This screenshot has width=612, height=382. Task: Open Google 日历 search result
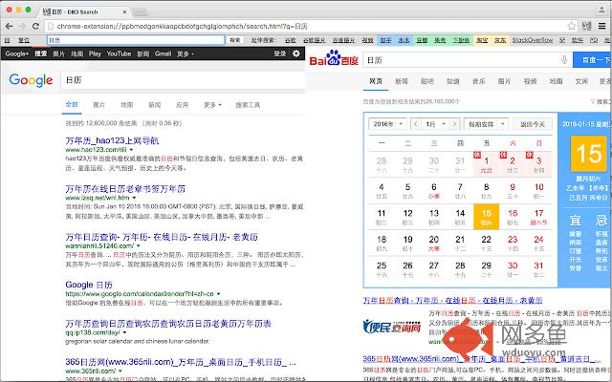89,285
